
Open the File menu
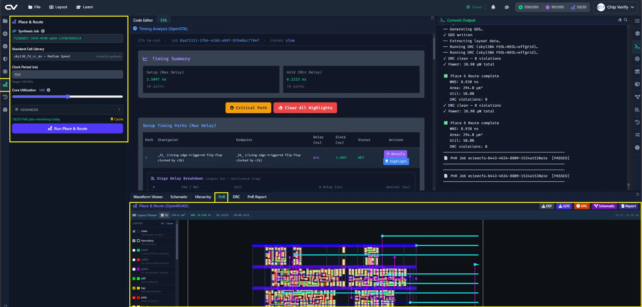pyautogui.click(x=35, y=7)
